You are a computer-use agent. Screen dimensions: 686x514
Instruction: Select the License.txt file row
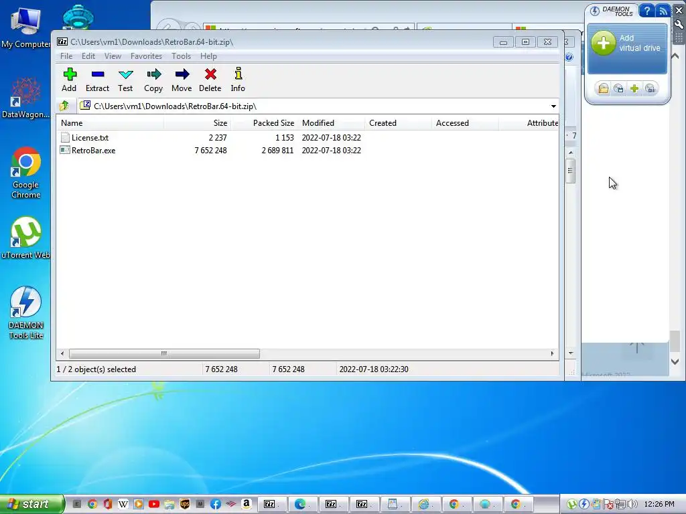coord(308,138)
